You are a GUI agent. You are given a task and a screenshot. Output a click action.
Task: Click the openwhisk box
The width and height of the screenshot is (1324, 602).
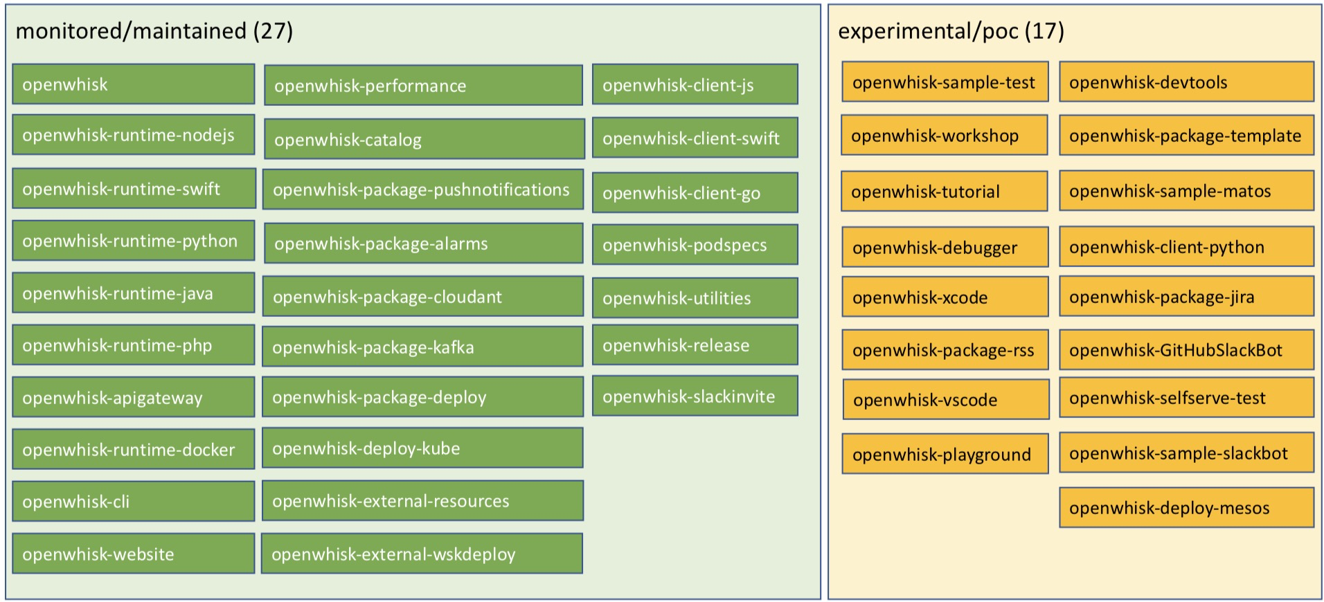click(134, 84)
